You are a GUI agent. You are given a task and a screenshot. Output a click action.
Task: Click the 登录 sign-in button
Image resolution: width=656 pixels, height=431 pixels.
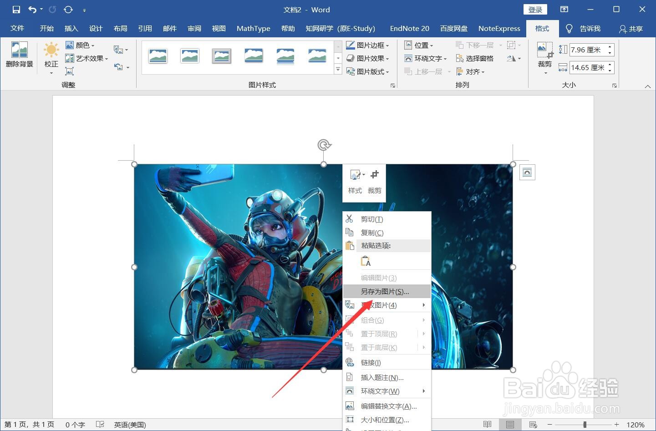(x=535, y=10)
